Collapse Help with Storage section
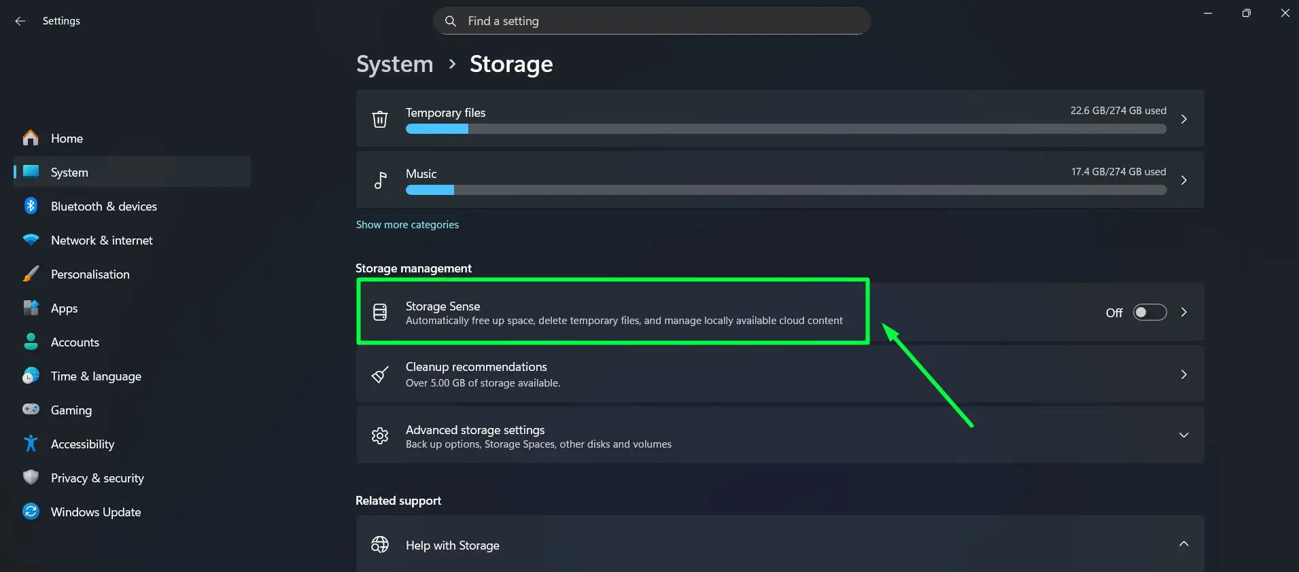Viewport: 1299px width, 572px height. (1184, 543)
